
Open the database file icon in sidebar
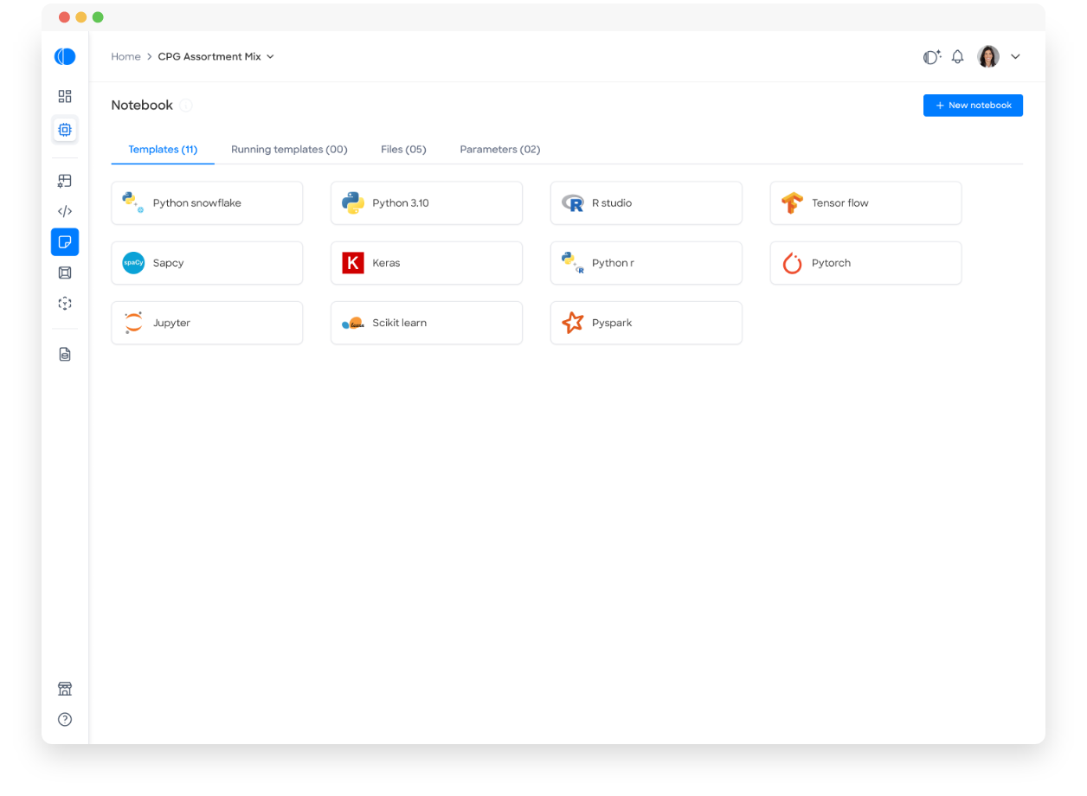[x=65, y=354]
